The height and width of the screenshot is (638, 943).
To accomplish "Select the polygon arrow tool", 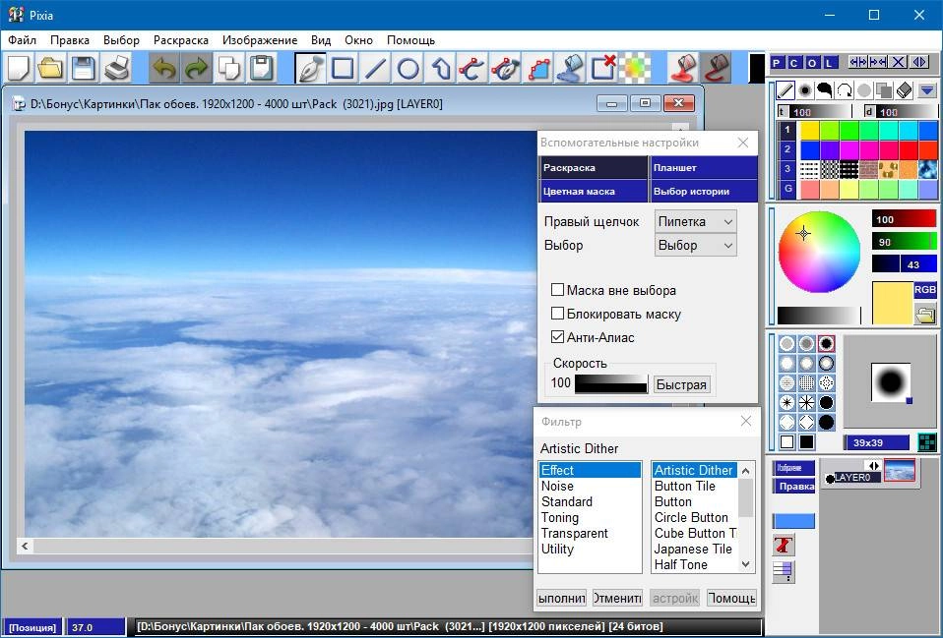I will click(440, 68).
